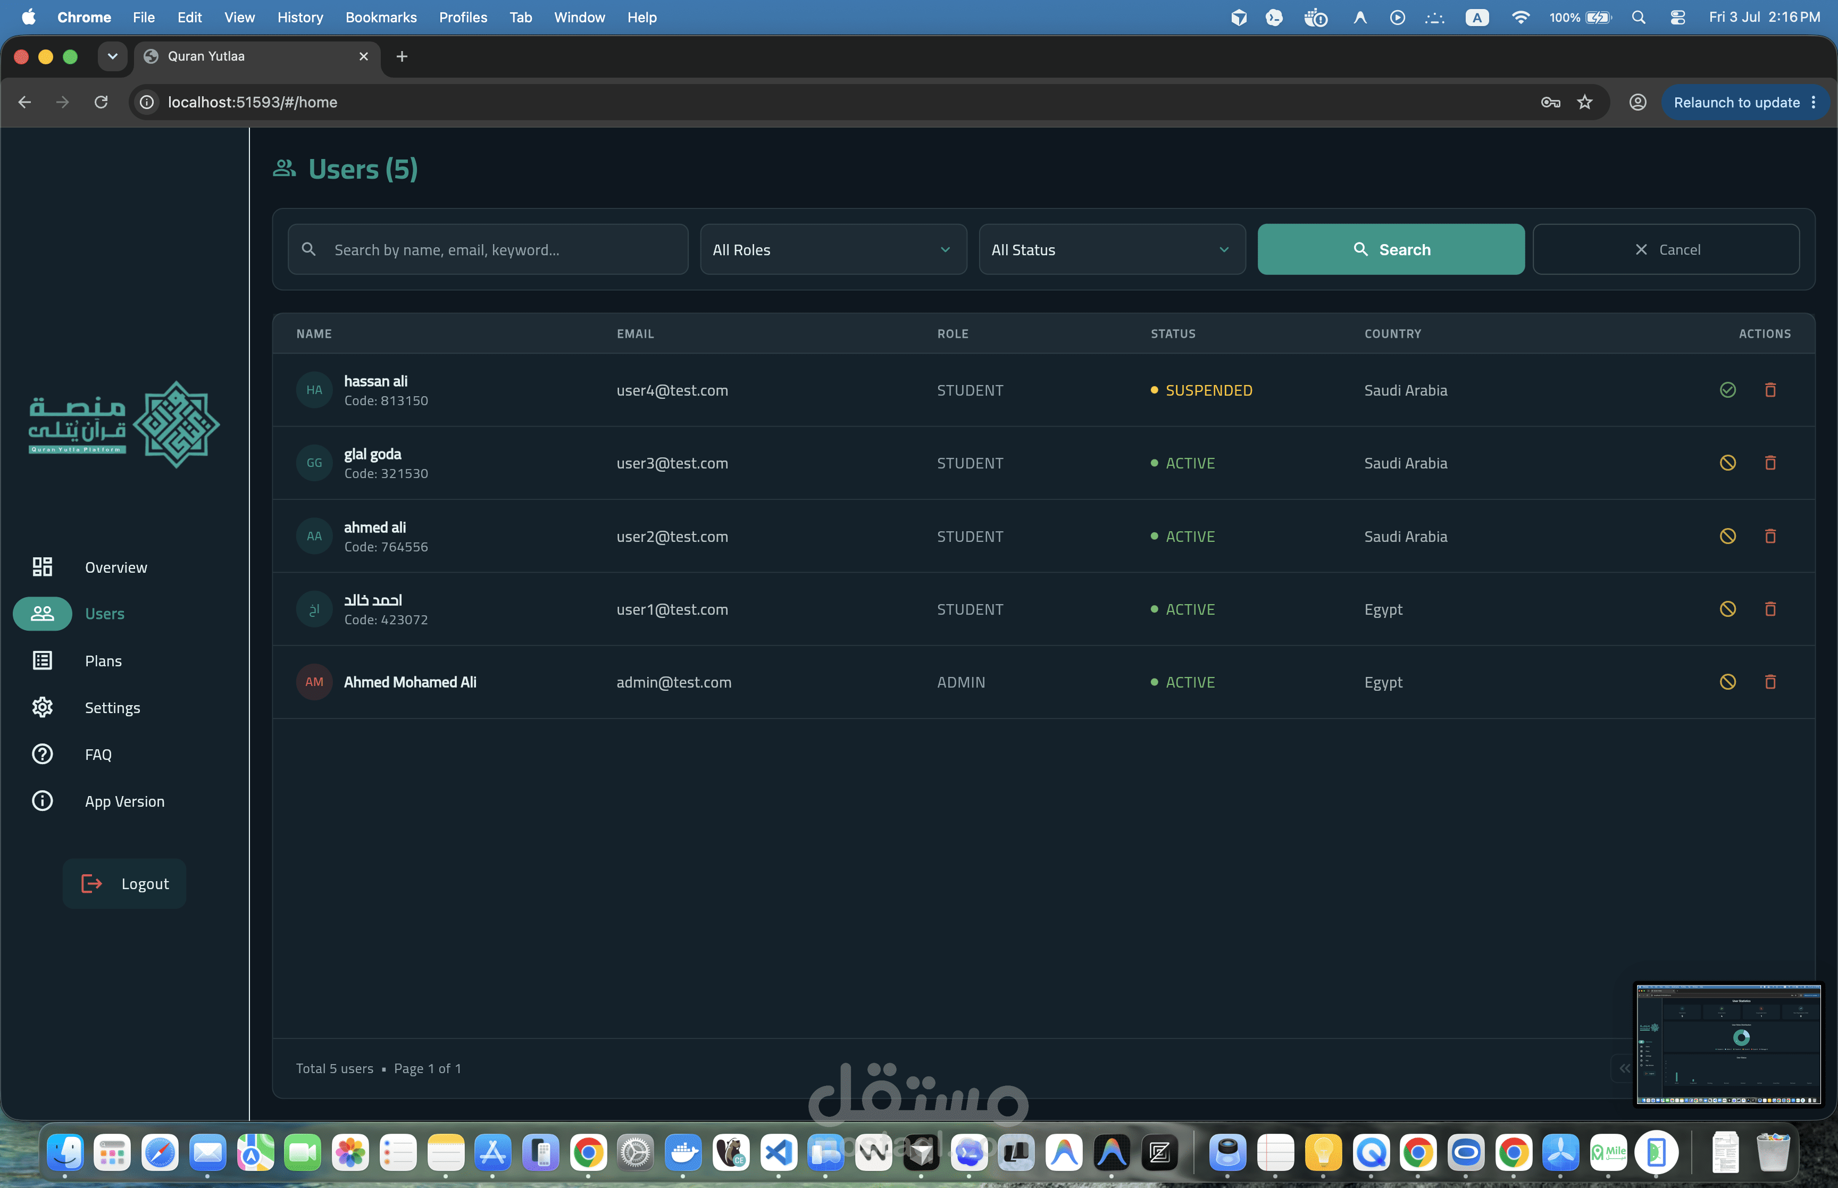The width and height of the screenshot is (1838, 1188).
Task: Activate suspended user hassan ali
Action: [x=1728, y=390]
